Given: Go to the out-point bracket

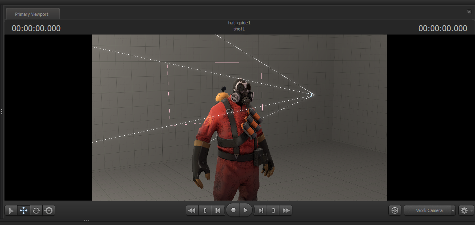Looking at the screenshot, I should pyautogui.click(x=273, y=210).
